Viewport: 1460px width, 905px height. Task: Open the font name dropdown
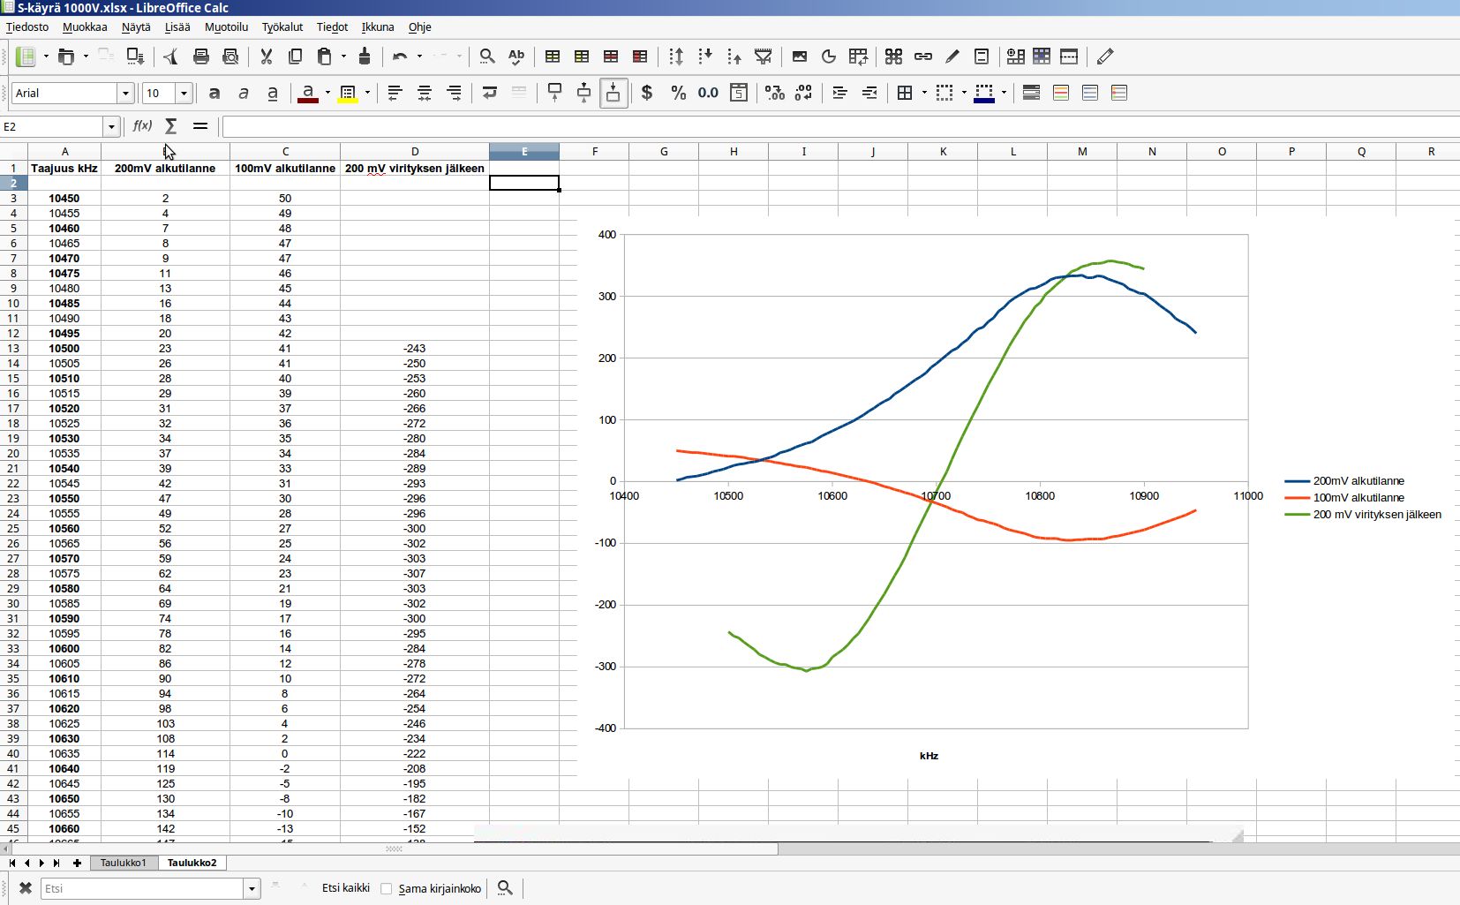(125, 94)
